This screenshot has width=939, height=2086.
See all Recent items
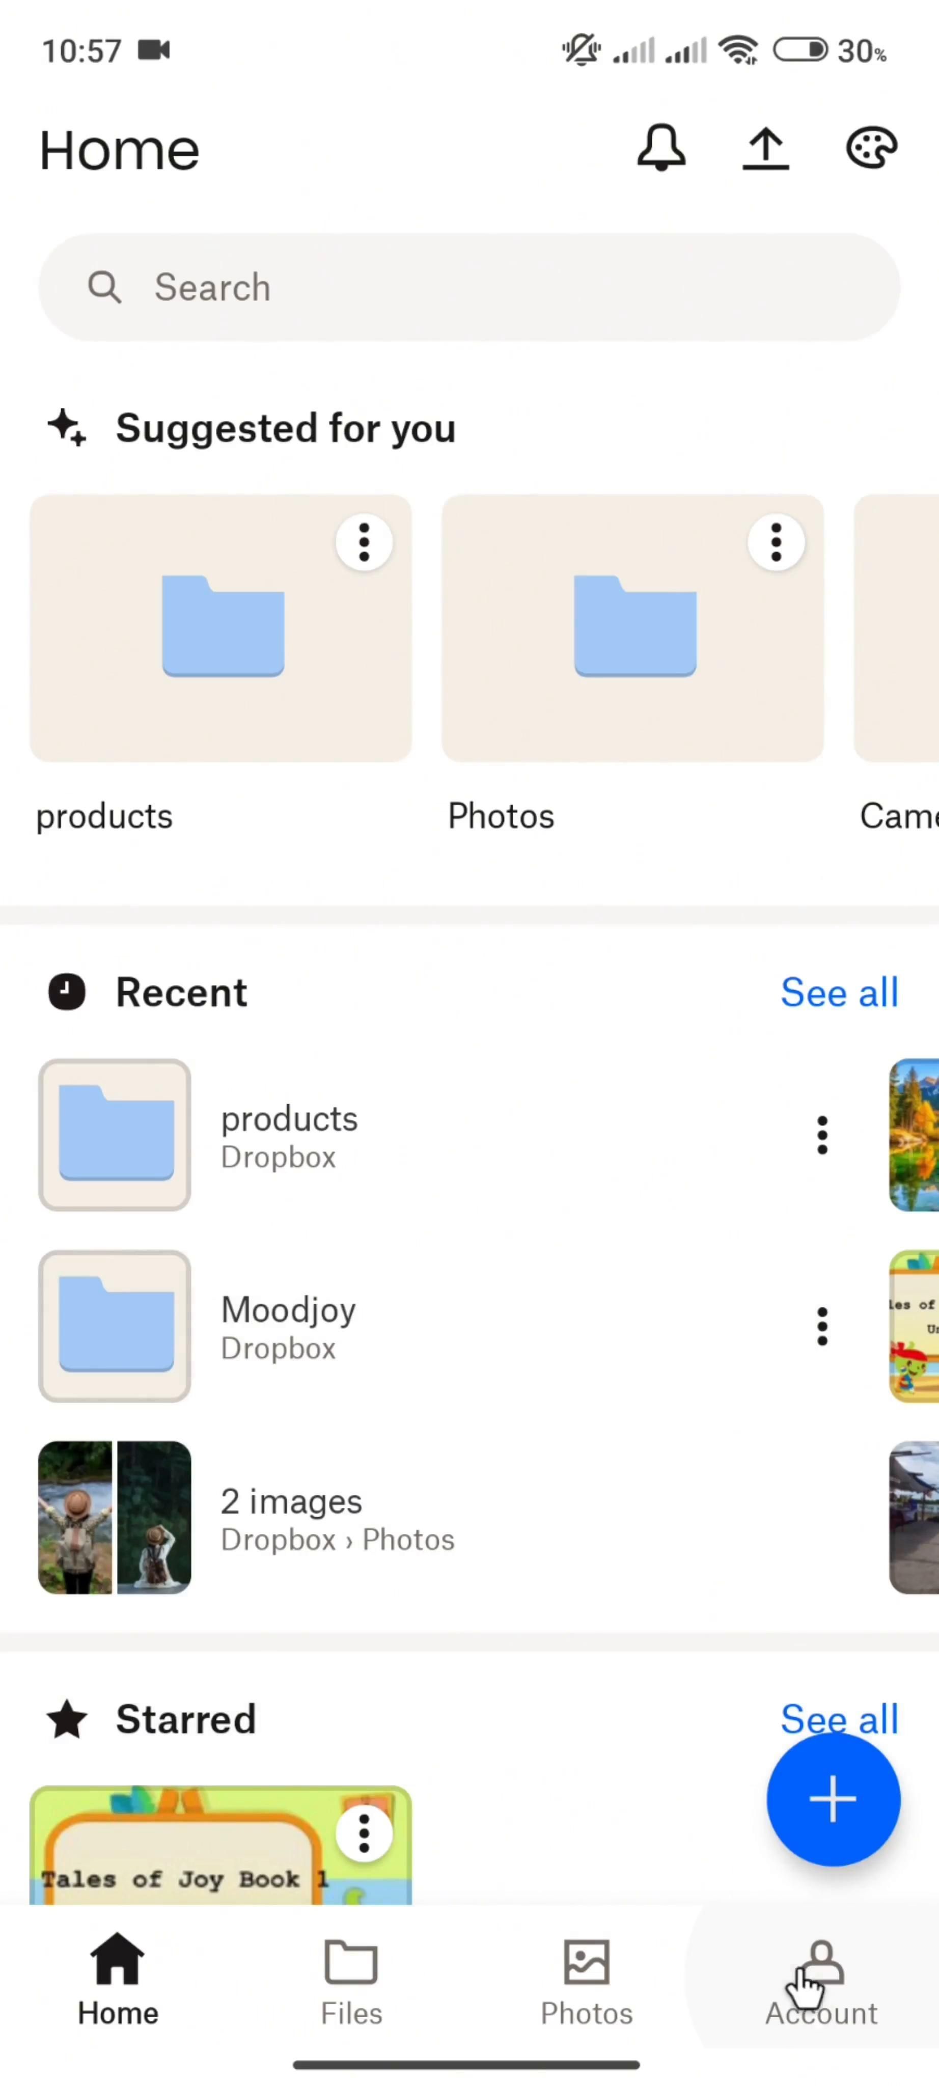click(839, 992)
